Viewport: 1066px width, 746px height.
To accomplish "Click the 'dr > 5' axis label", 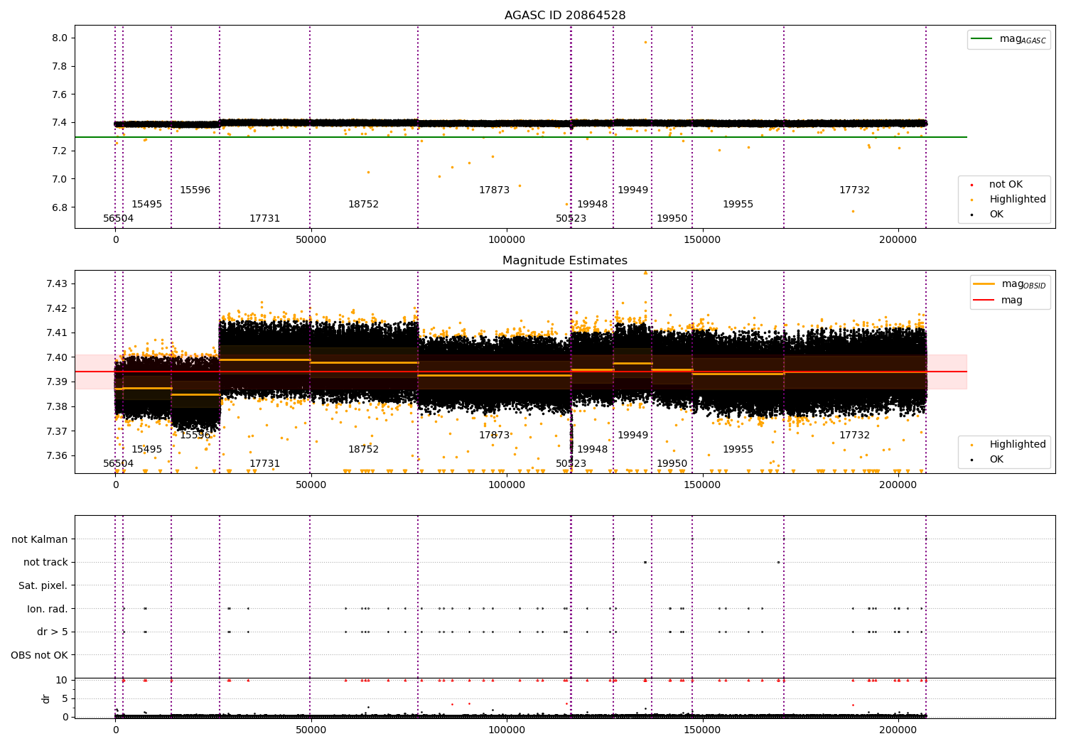I will click(53, 632).
